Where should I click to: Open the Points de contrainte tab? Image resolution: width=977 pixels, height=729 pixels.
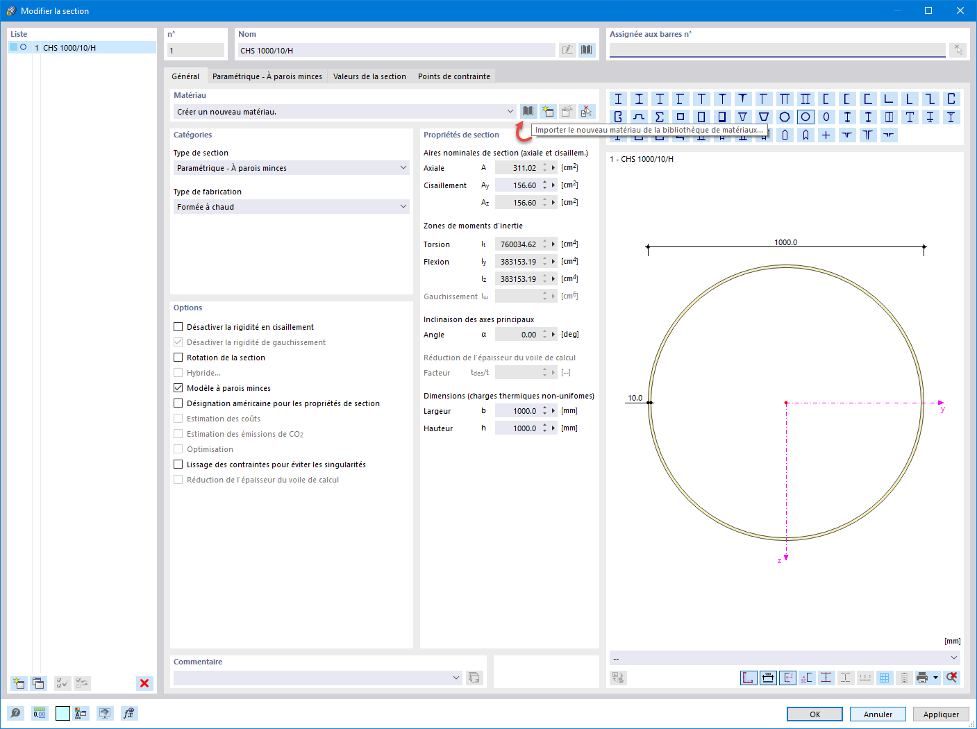click(454, 76)
